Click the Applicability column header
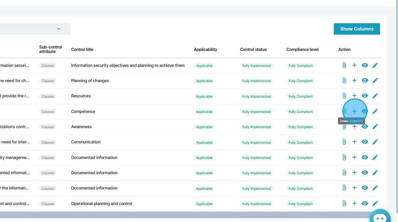The image size is (398, 222). [205, 49]
